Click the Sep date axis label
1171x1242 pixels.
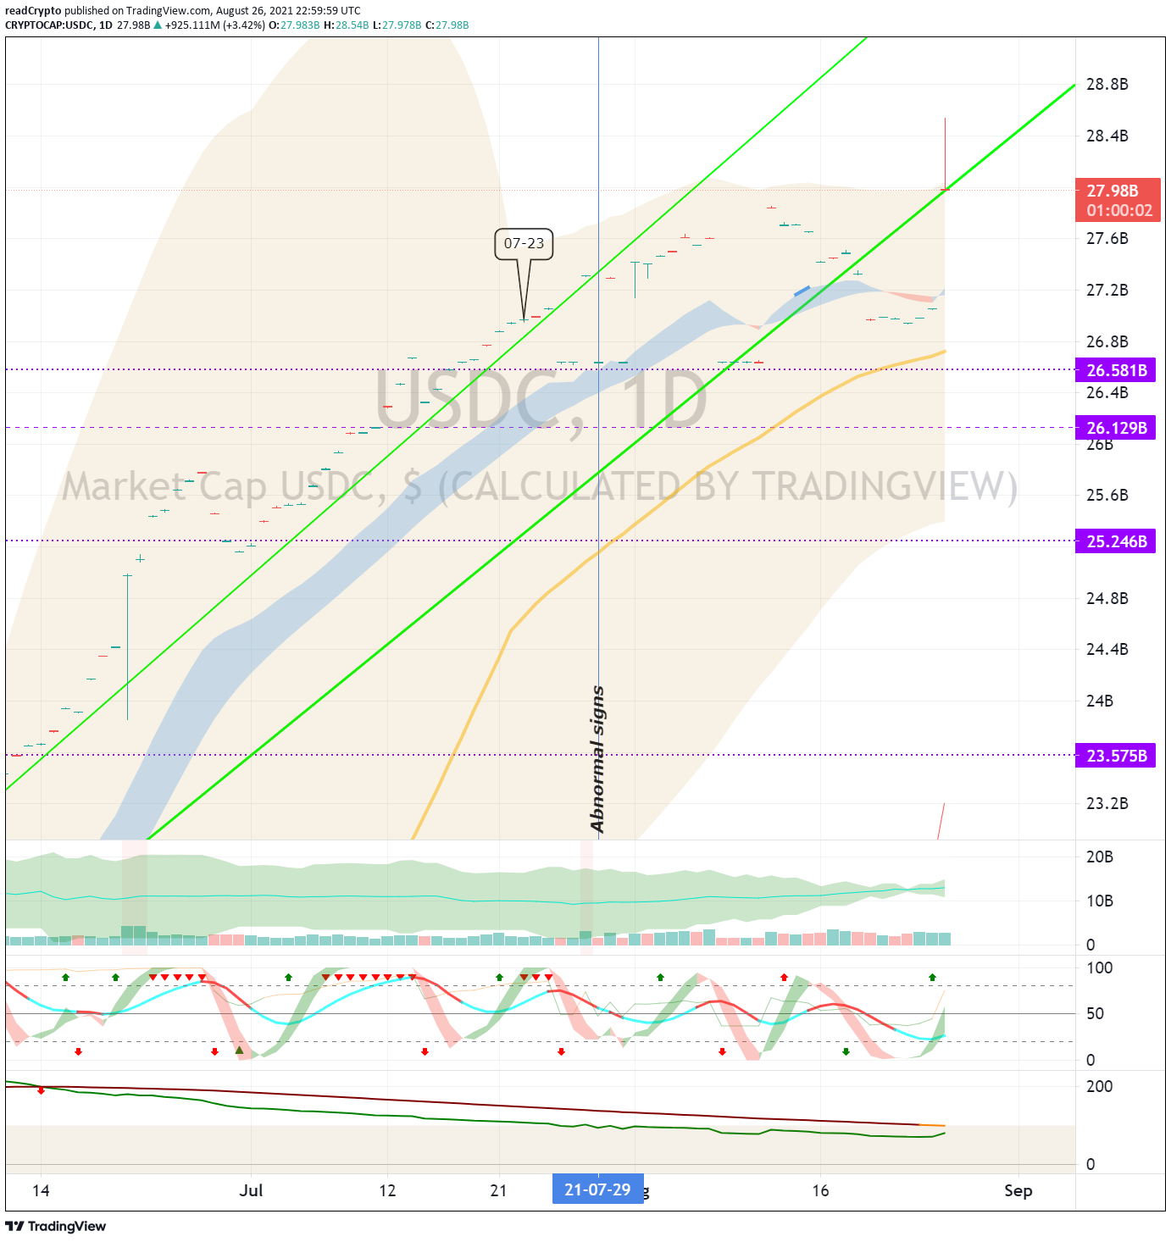pyautogui.click(x=1018, y=1190)
